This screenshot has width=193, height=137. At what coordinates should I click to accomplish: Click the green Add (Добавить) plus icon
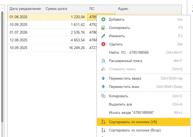coord(103,19)
